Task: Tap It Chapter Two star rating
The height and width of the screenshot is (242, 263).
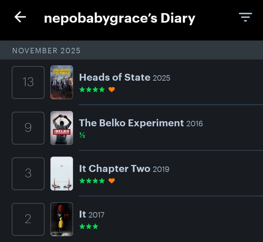Action: tap(92, 181)
